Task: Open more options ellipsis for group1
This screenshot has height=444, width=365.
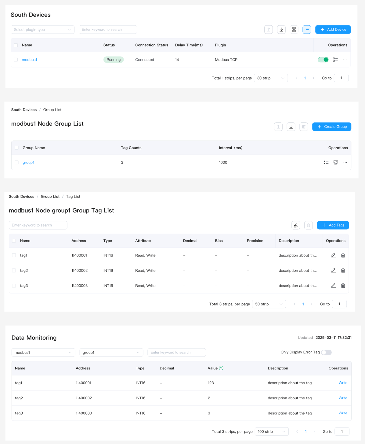Action: pyautogui.click(x=345, y=162)
